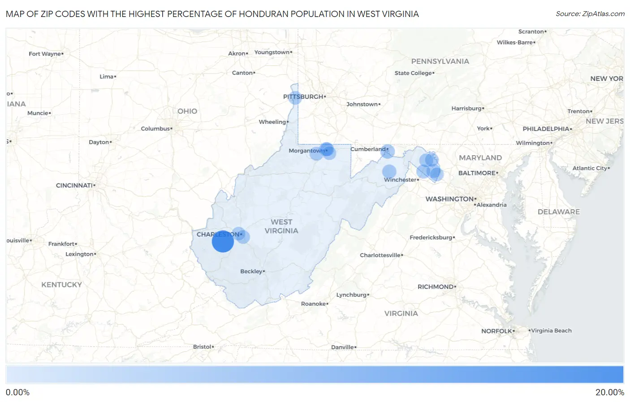Screen dimensions: 630x402
Task: Click the Johnstown city label
Action: coord(362,104)
